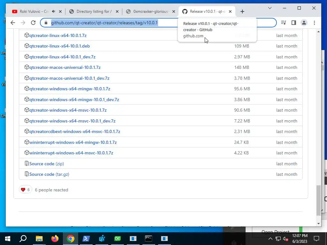Screen dimensions: 327x245
Task: Download qtcreatorcdbext-windows-x64-msvc-10.0.1.7z
Action: point(75,132)
